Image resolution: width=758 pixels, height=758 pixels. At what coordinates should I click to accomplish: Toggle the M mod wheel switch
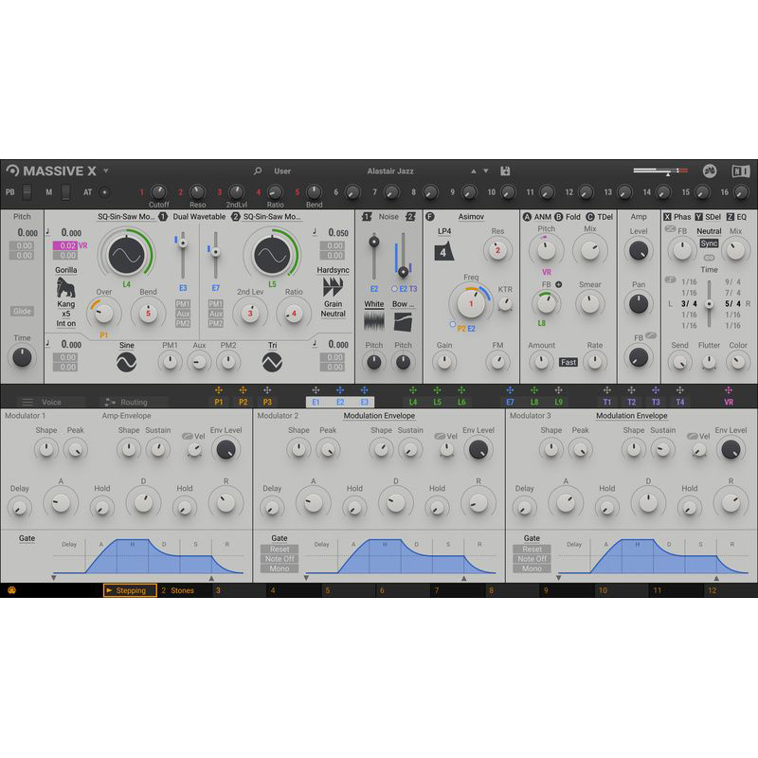[x=65, y=192]
